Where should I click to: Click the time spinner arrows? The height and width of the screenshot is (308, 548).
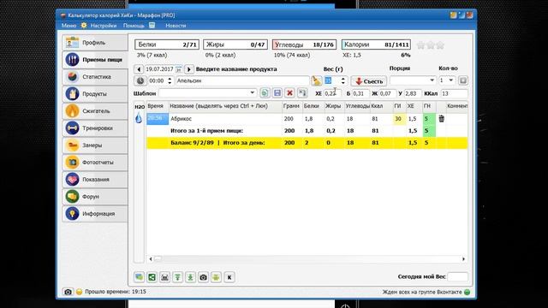[170, 80]
